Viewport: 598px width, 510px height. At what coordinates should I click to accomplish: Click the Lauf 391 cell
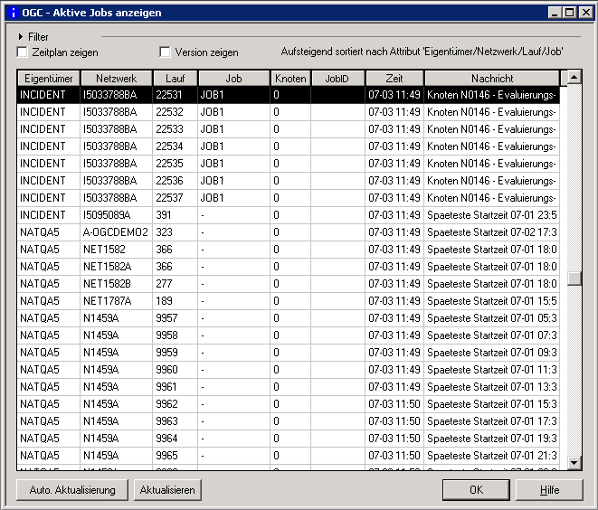[175, 215]
